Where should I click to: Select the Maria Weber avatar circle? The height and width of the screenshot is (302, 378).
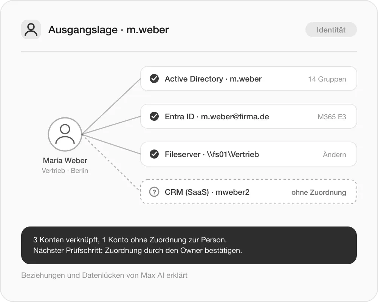click(65, 134)
